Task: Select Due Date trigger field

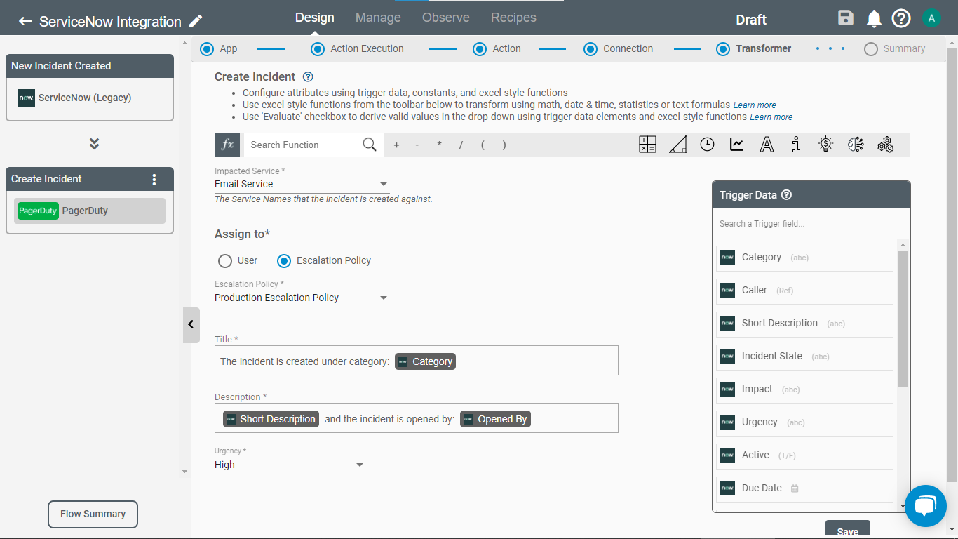Action: (804, 489)
